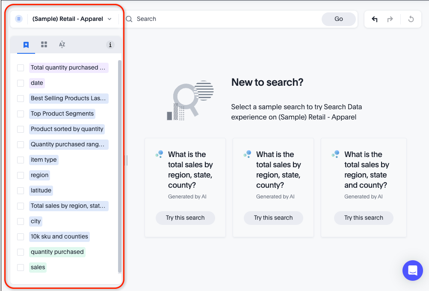
Task: Try the first sample search
Action: point(185,218)
